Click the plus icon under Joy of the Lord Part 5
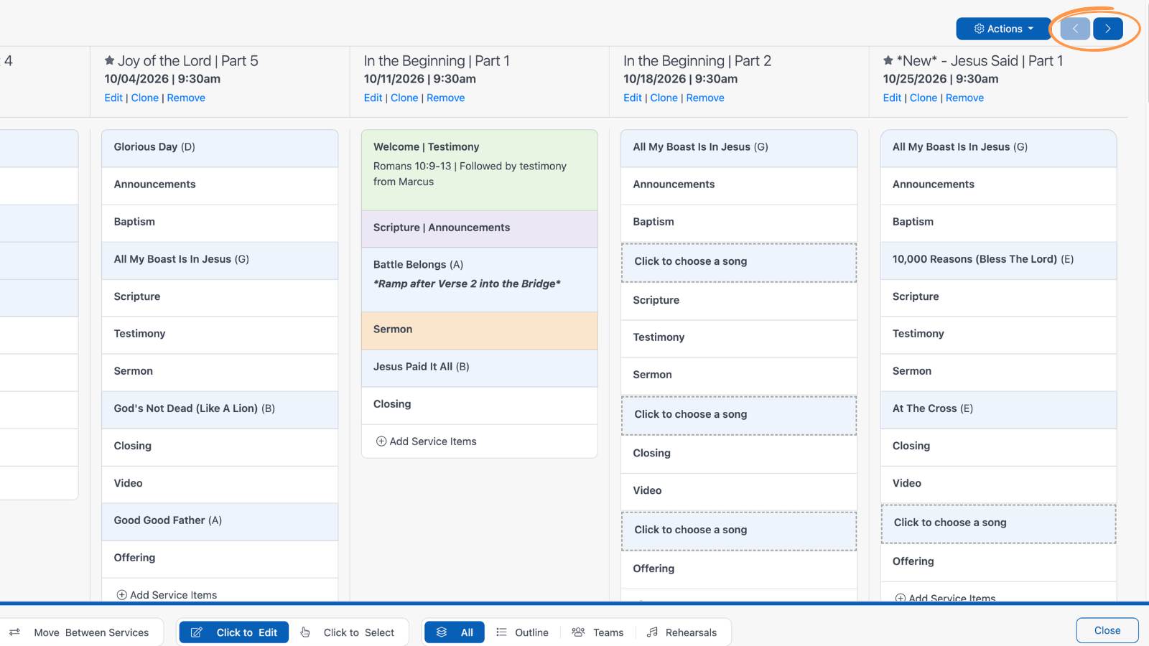Viewport: 1149px width, 646px height. (x=121, y=595)
